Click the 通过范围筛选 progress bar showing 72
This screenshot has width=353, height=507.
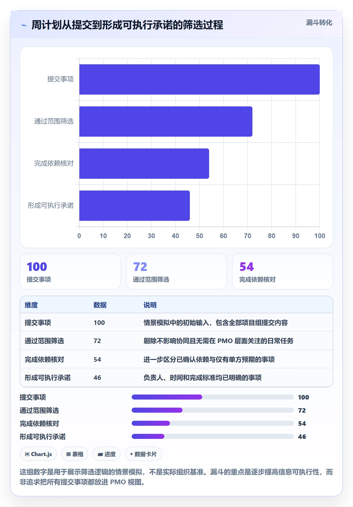point(213,410)
